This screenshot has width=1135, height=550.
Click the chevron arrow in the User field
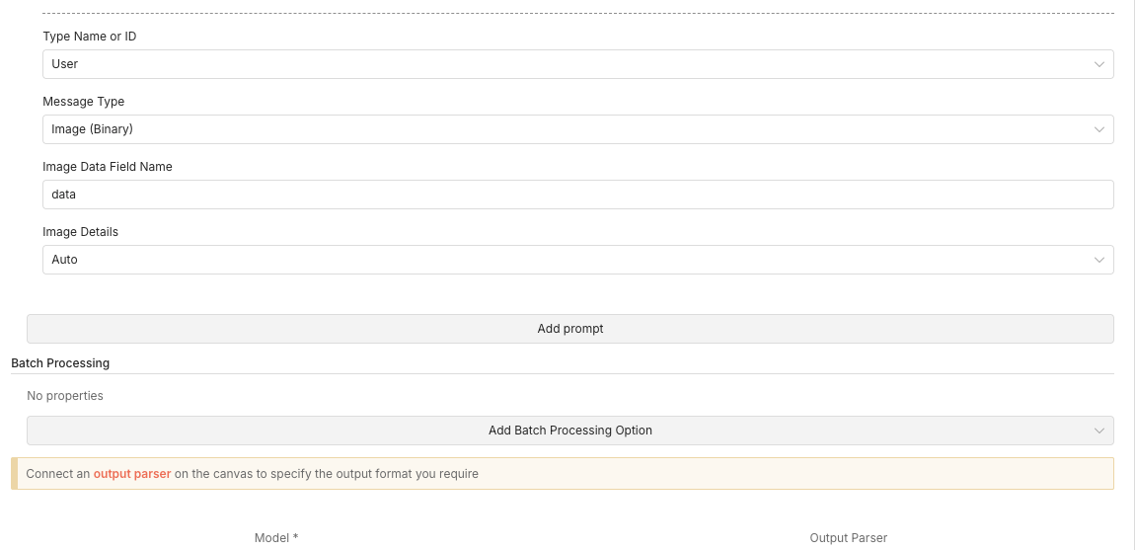coord(1099,64)
